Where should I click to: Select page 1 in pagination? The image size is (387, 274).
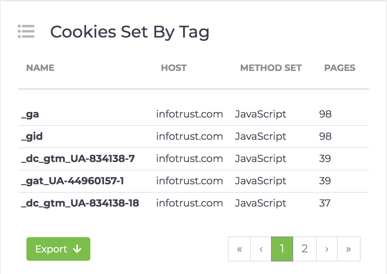pyautogui.click(x=282, y=249)
